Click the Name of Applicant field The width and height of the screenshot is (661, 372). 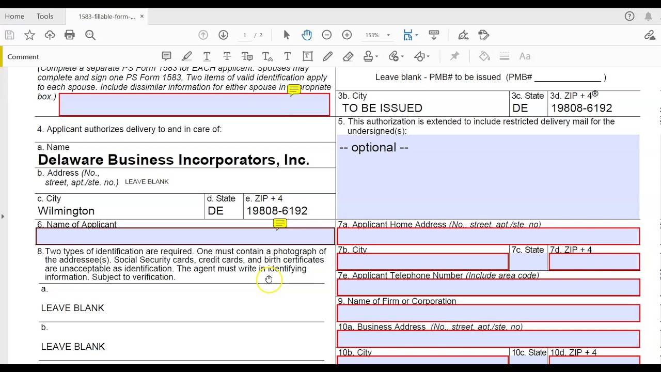coord(185,237)
